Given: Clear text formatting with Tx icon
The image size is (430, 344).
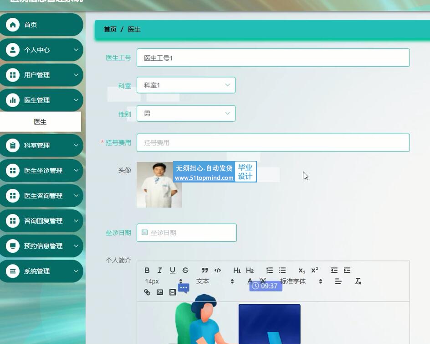Looking at the screenshot, I should click(x=358, y=281).
